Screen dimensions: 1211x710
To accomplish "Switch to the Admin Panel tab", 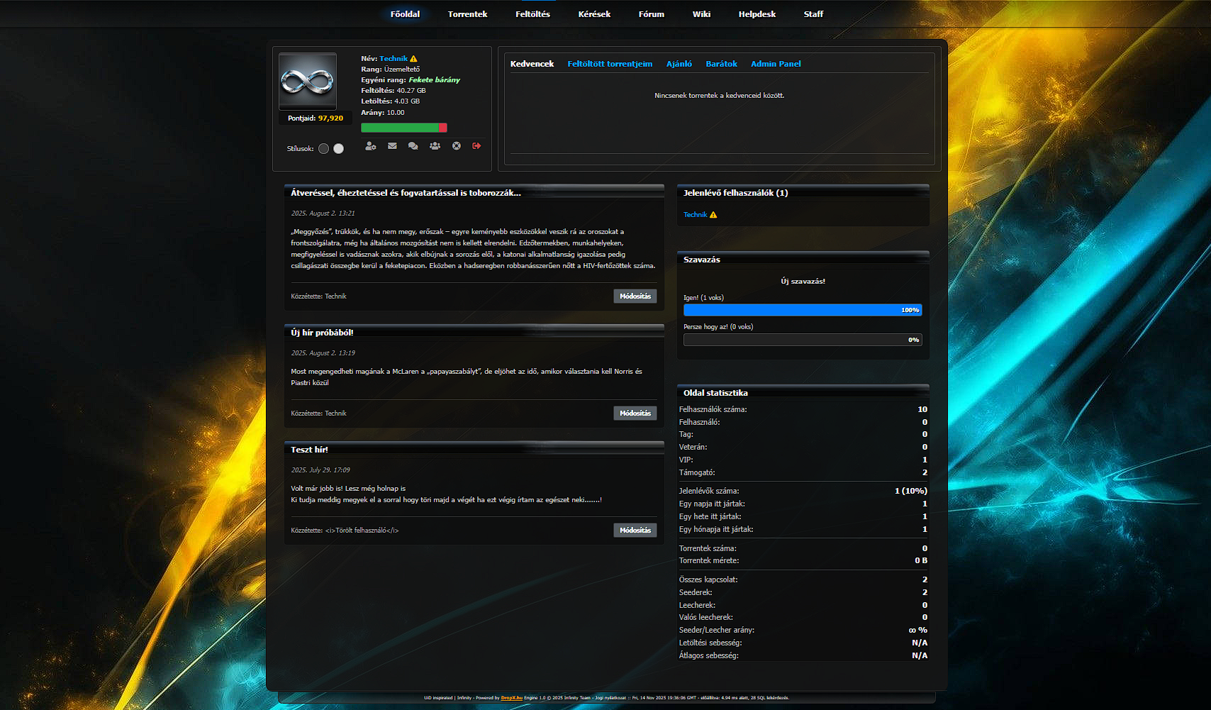I will [x=776, y=64].
